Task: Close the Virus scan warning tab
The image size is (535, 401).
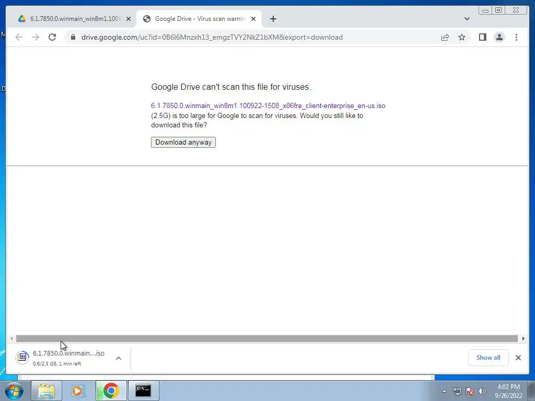Action: pos(253,19)
